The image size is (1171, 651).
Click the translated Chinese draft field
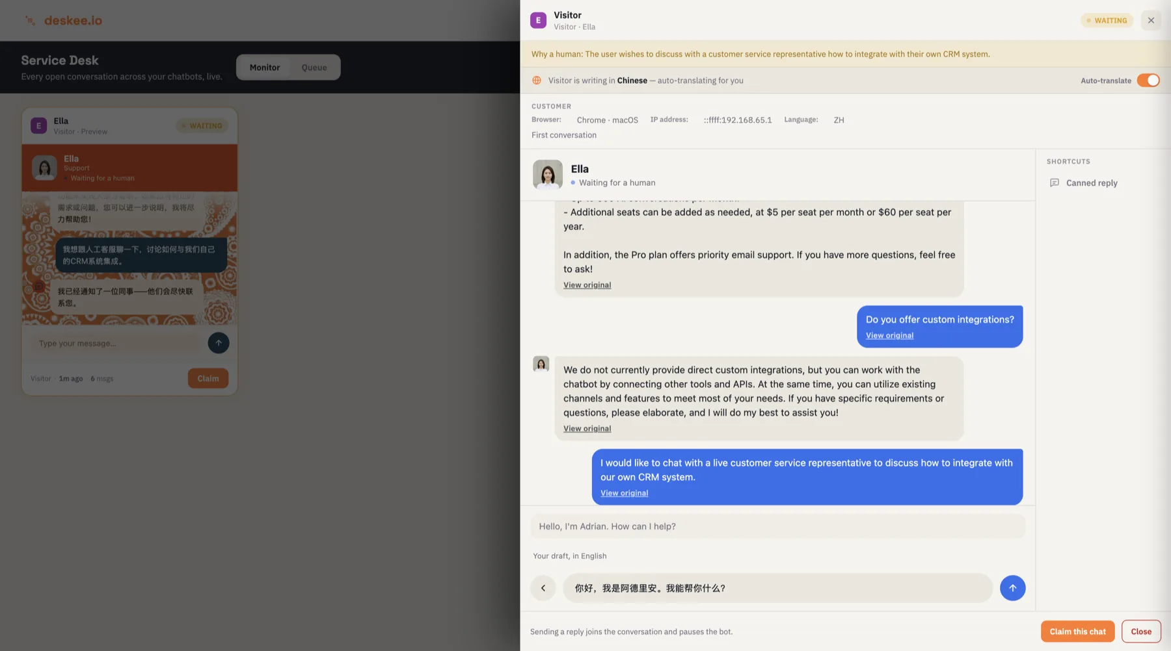coord(777,588)
